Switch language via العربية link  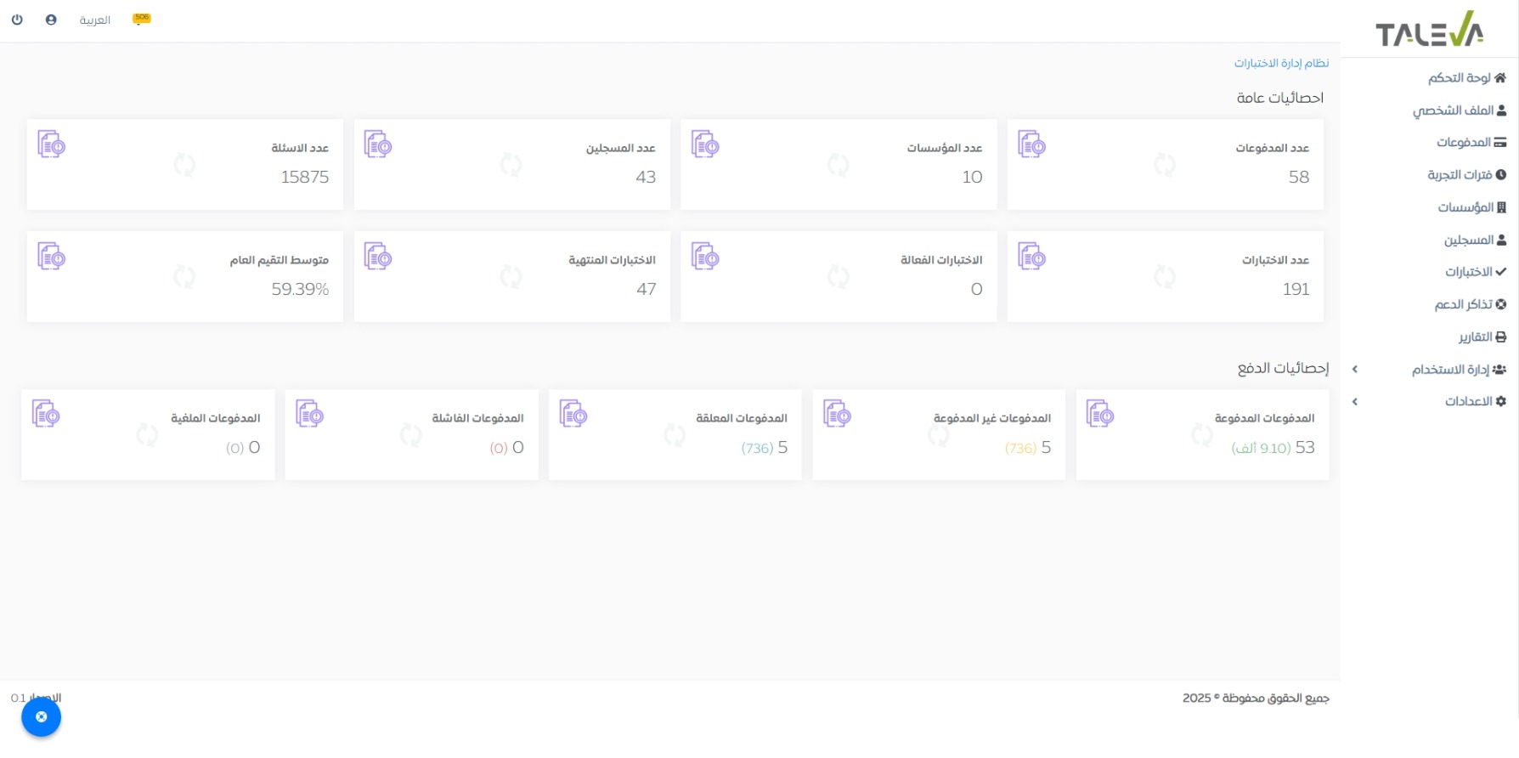pyautogui.click(x=95, y=20)
